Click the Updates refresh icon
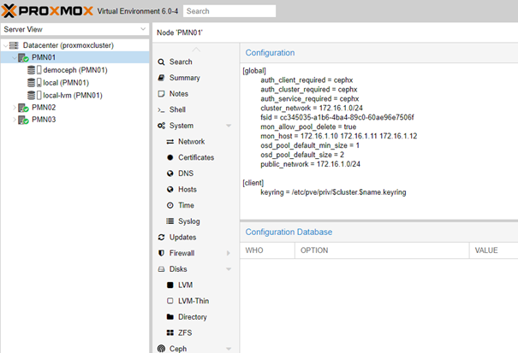This screenshot has height=353, width=518. click(161, 238)
